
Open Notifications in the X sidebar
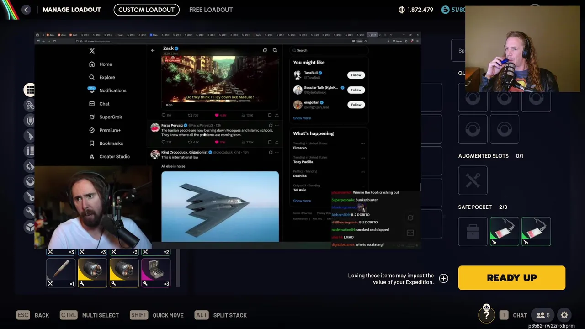[107, 90]
